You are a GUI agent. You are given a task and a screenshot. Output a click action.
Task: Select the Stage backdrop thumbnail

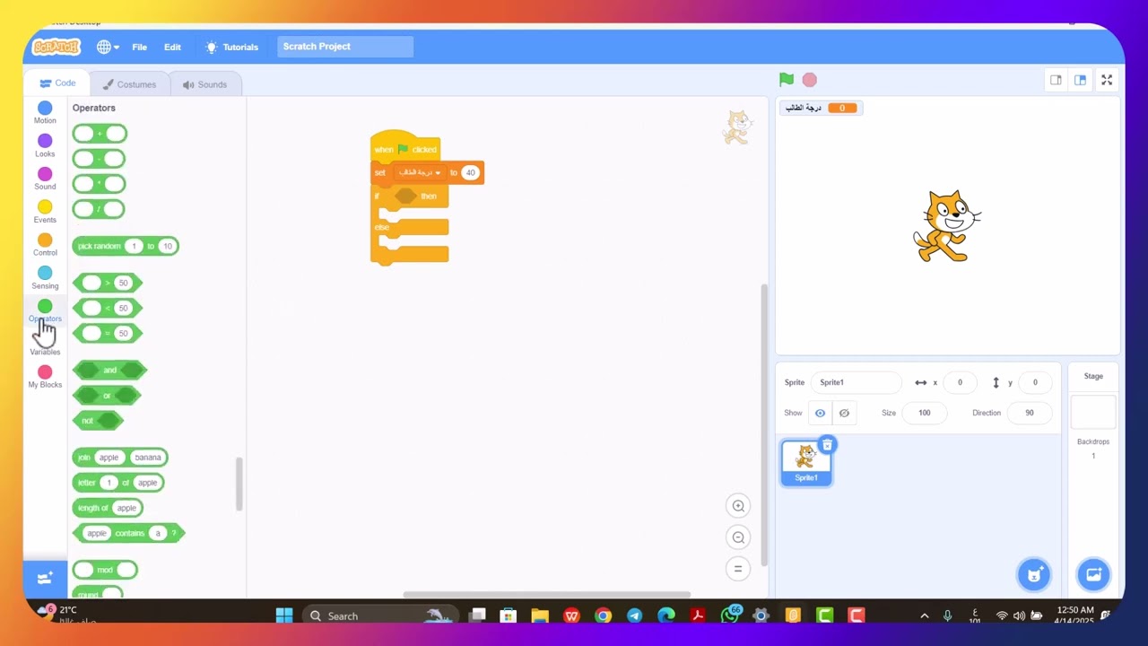pos(1093,413)
